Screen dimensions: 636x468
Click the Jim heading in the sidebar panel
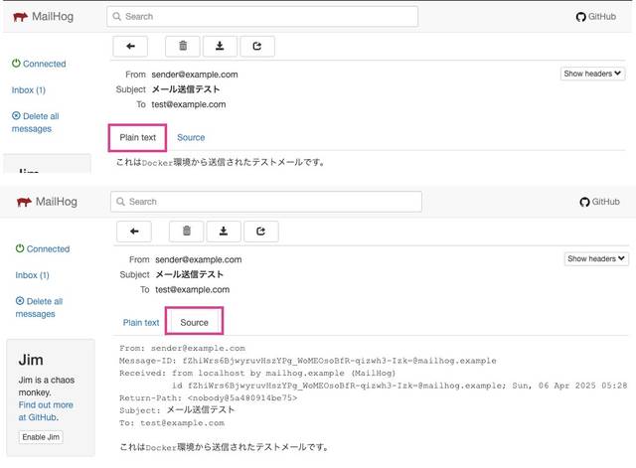click(x=31, y=360)
